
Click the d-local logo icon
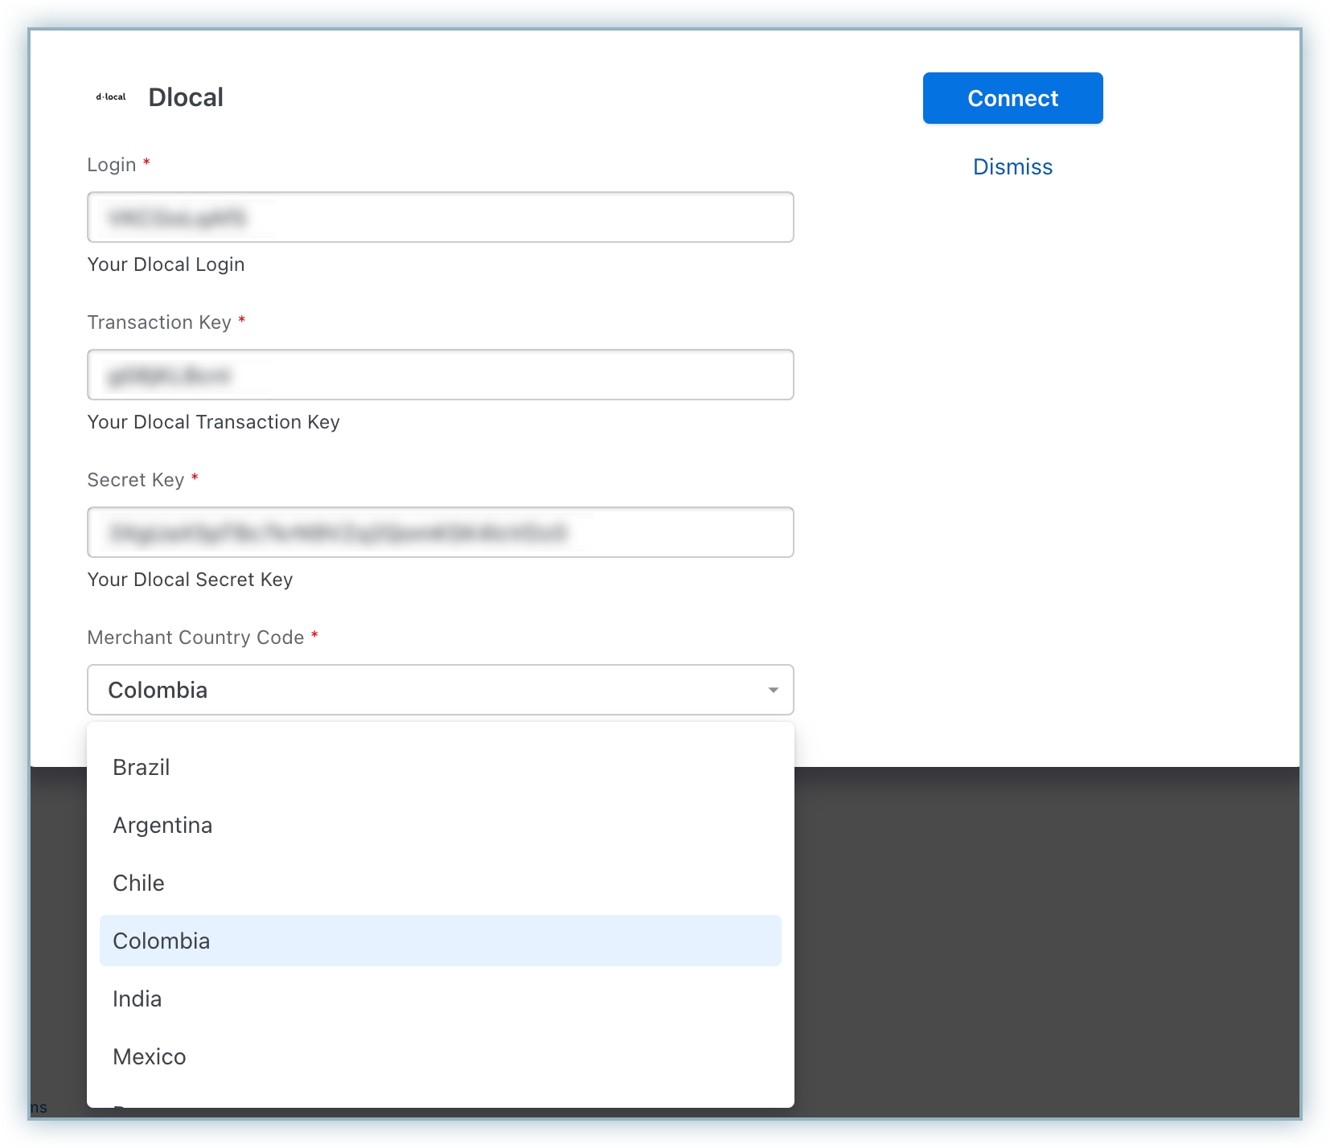click(111, 97)
